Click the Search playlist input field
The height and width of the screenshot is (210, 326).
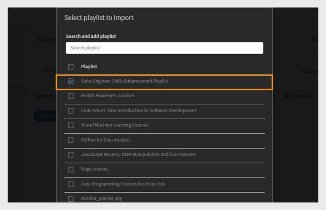click(x=164, y=48)
